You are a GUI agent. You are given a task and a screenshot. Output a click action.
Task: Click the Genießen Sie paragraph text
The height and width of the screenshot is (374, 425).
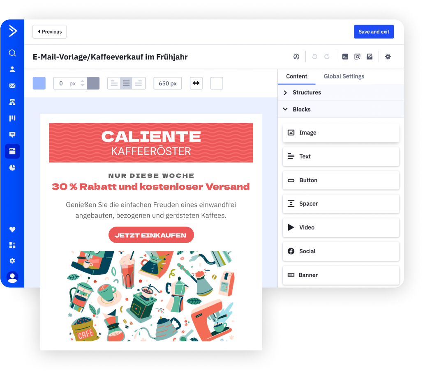(151, 210)
